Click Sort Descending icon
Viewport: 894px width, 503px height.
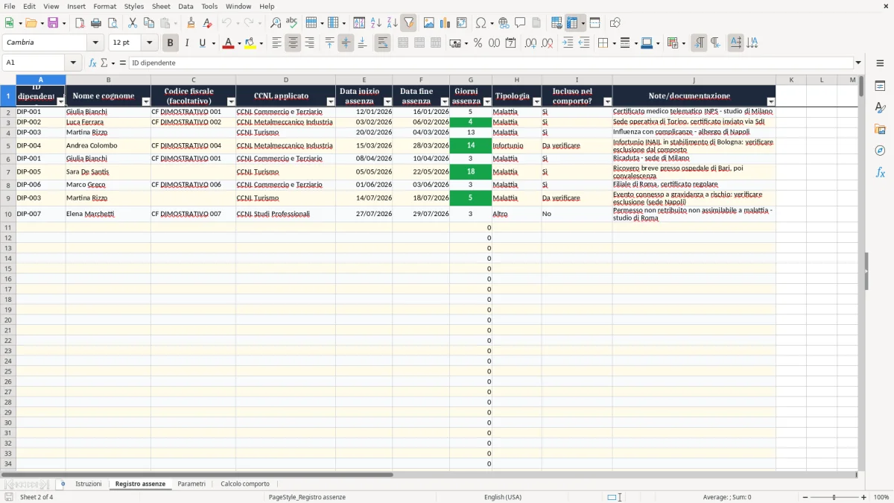pyautogui.click(x=393, y=23)
